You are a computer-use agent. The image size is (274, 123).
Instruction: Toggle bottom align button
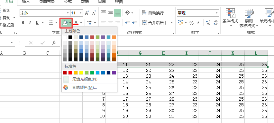tap(118, 13)
